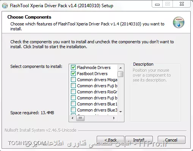The image size is (193, 151).
Task: Click the 'Choose Components' heading
Action: tap(29, 17)
